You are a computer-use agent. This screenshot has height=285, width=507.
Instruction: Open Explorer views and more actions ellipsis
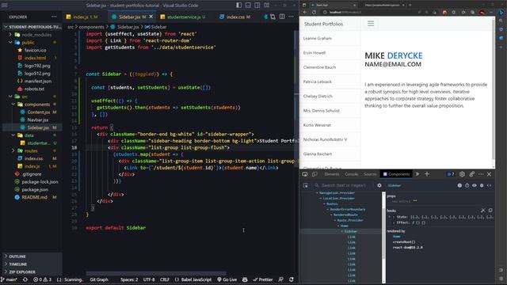click(x=54, y=17)
